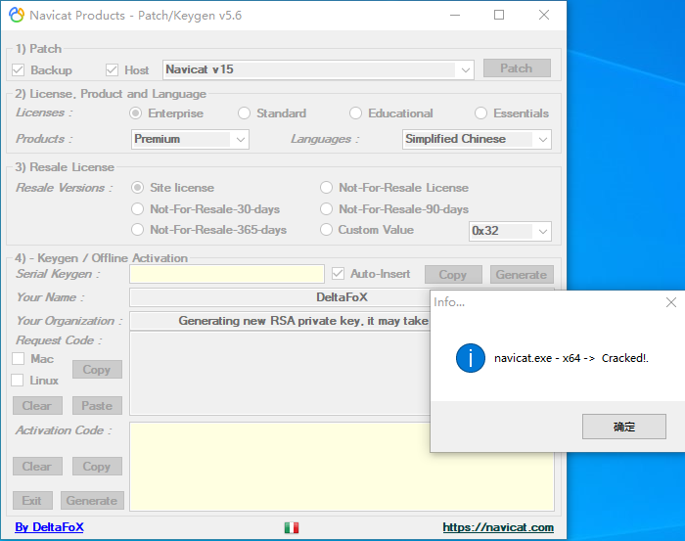Toggle the Backup checkbox

point(18,69)
